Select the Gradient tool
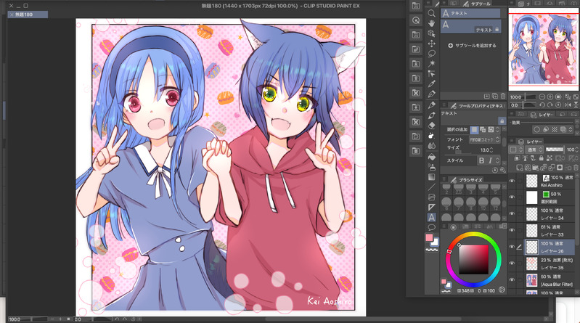 coord(431,177)
